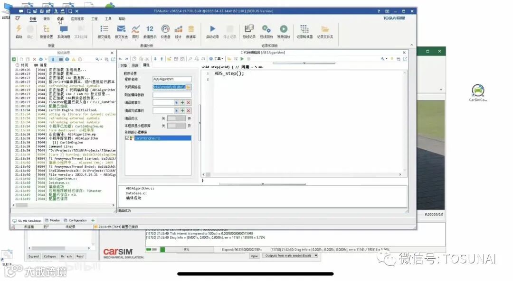The height and width of the screenshot is (281, 513).
Task: Click the code editor horizontal scrollbar
Action: [302, 174]
